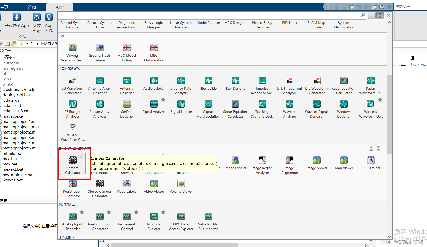Open Video Labeler app
Screen dimensions: 427x247
click(127, 186)
